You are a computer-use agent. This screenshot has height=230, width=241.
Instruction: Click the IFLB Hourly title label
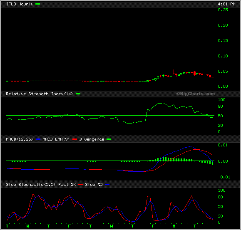[20, 4]
